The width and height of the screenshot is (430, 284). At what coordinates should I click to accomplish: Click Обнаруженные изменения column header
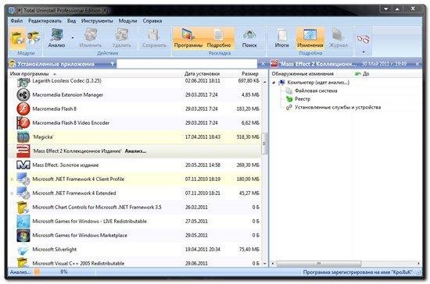(303, 74)
